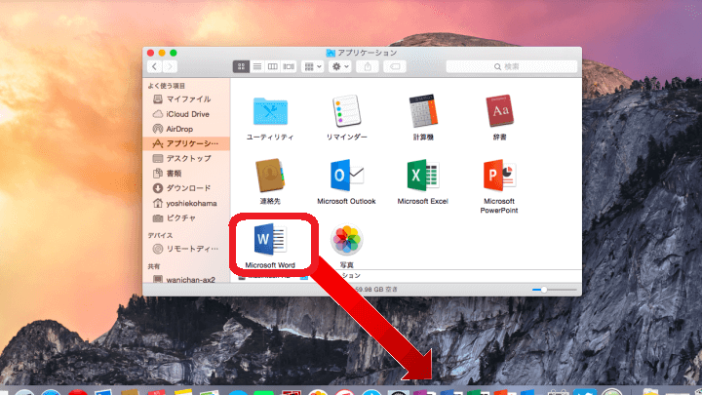
Task: Open デスクトップ in the sidebar
Action: pyautogui.click(x=186, y=159)
